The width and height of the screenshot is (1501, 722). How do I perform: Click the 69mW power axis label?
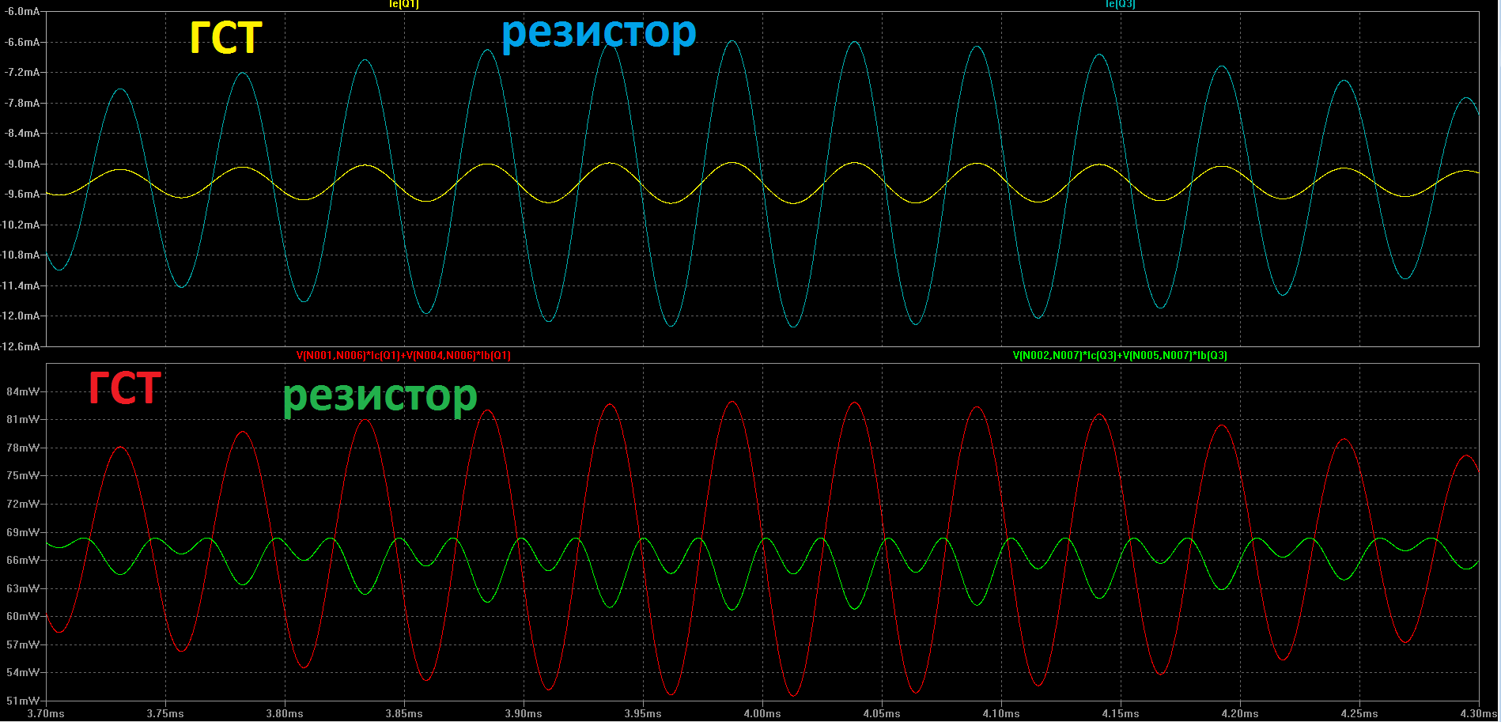23,532
